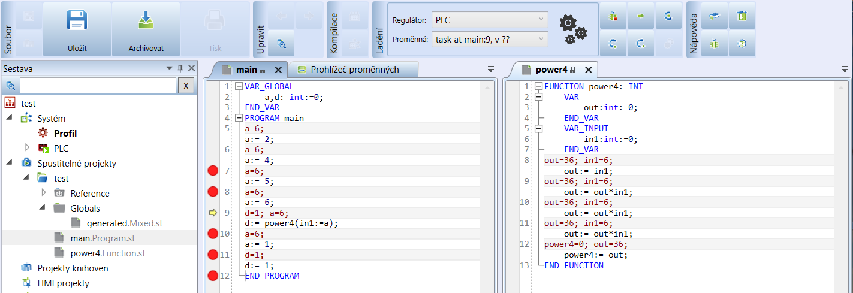853x293 pixels.
Task: Collapse the Spustitelné projekty node
Action: (x=10, y=162)
